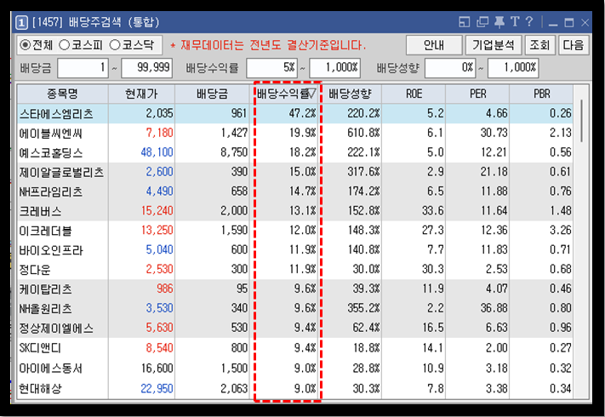Select the 바이오인프라 stock name
The width and height of the screenshot is (605, 417).
pos(51,250)
